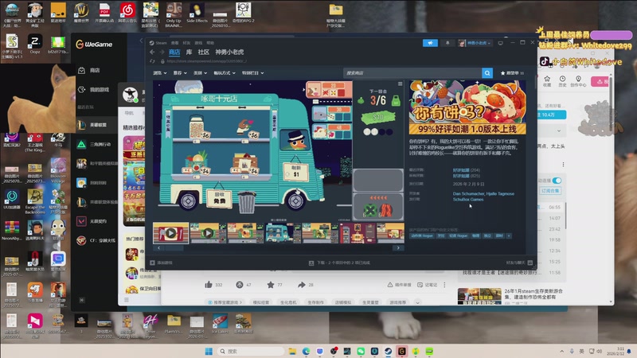Give a coin with the coin icon
The image size is (637, 358).
point(240,285)
